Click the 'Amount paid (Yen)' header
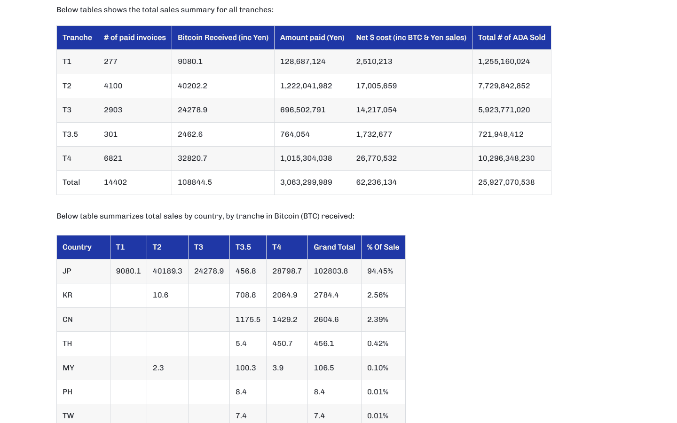Image resolution: width=677 pixels, height=423 pixels. pos(312,38)
